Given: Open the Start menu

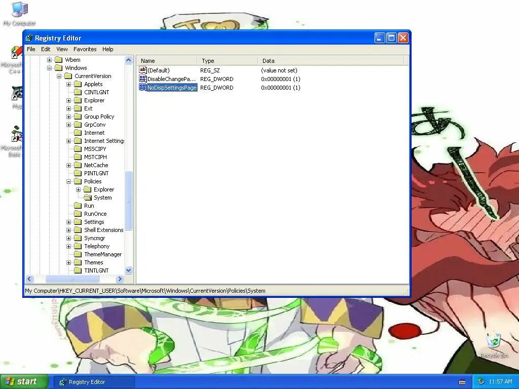Looking at the screenshot, I should 24,381.
